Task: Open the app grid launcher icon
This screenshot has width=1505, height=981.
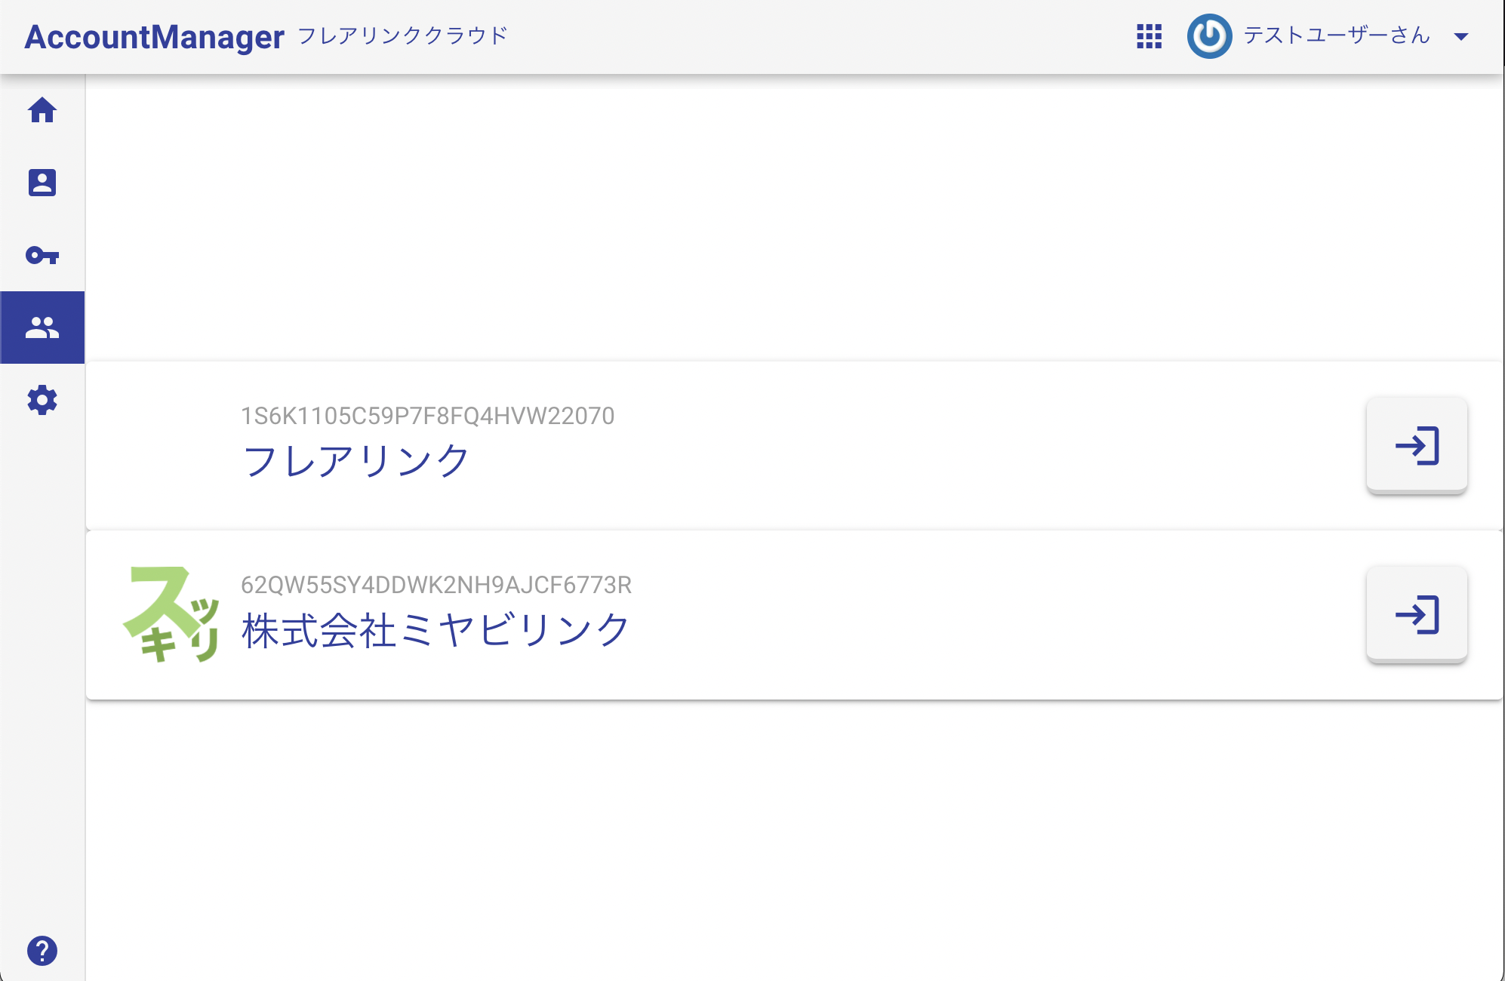Action: click(1149, 35)
